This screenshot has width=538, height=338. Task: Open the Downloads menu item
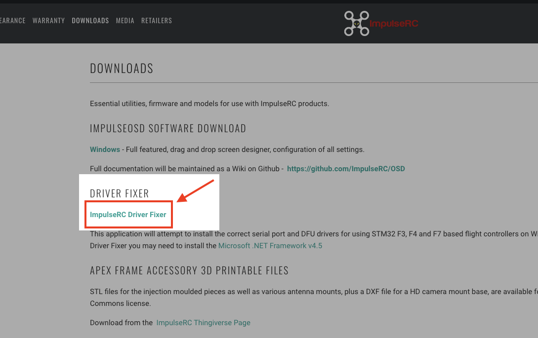[90, 21]
